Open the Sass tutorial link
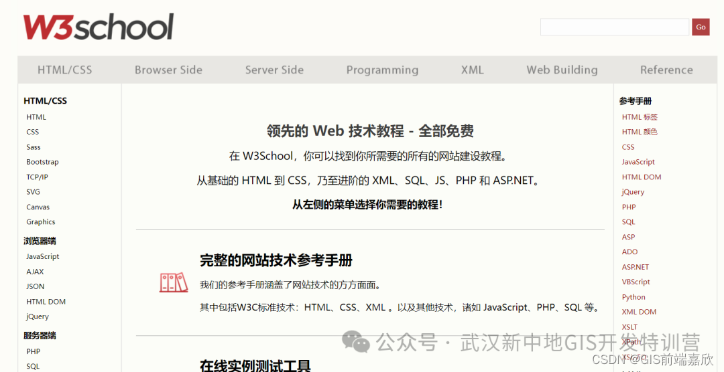Image resolution: width=724 pixels, height=372 pixels. [34, 147]
